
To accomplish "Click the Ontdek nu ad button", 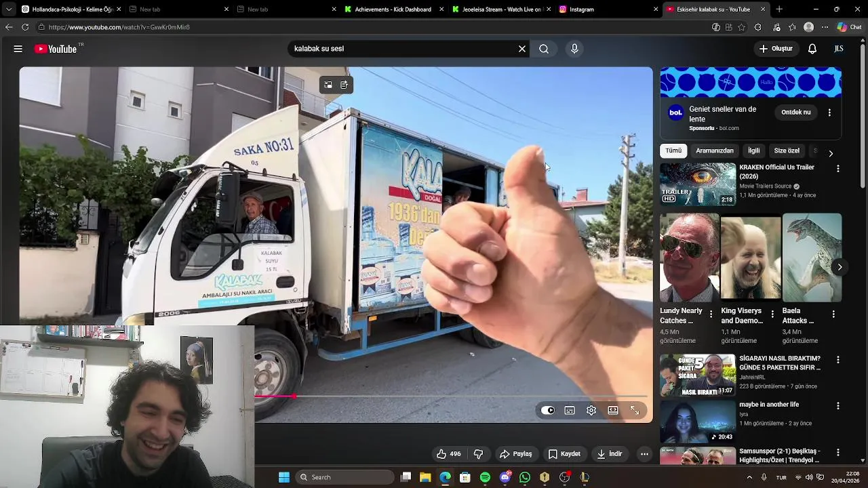I will [796, 113].
